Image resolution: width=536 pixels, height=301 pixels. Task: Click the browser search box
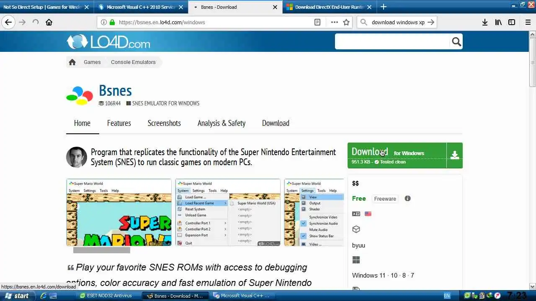398,22
